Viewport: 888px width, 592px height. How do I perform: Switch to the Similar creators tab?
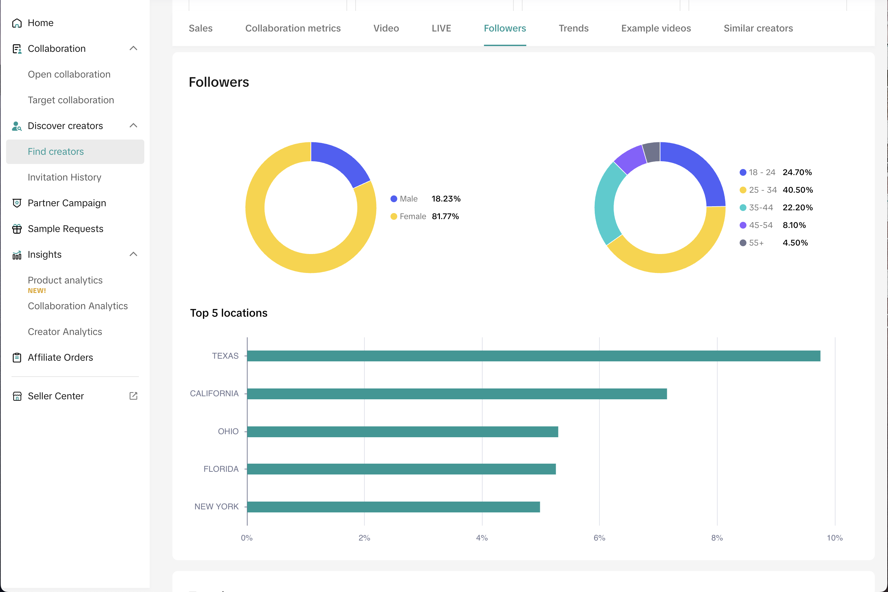pyautogui.click(x=758, y=28)
